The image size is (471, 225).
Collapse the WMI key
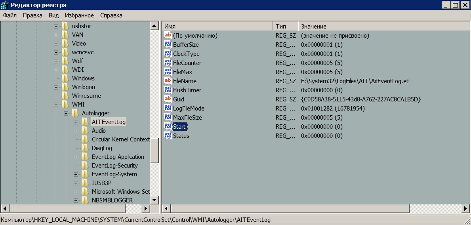(56, 105)
